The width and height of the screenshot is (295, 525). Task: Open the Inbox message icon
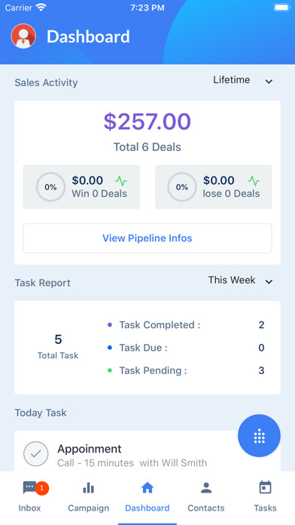[x=29, y=488]
